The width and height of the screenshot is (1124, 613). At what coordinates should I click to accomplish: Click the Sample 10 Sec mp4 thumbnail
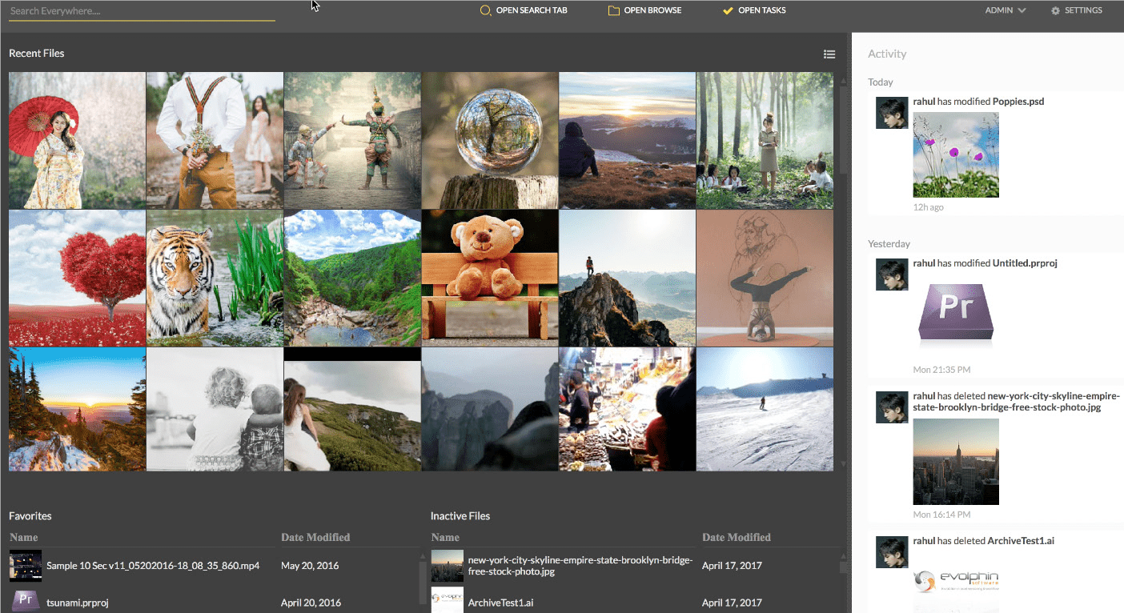click(26, 566)
